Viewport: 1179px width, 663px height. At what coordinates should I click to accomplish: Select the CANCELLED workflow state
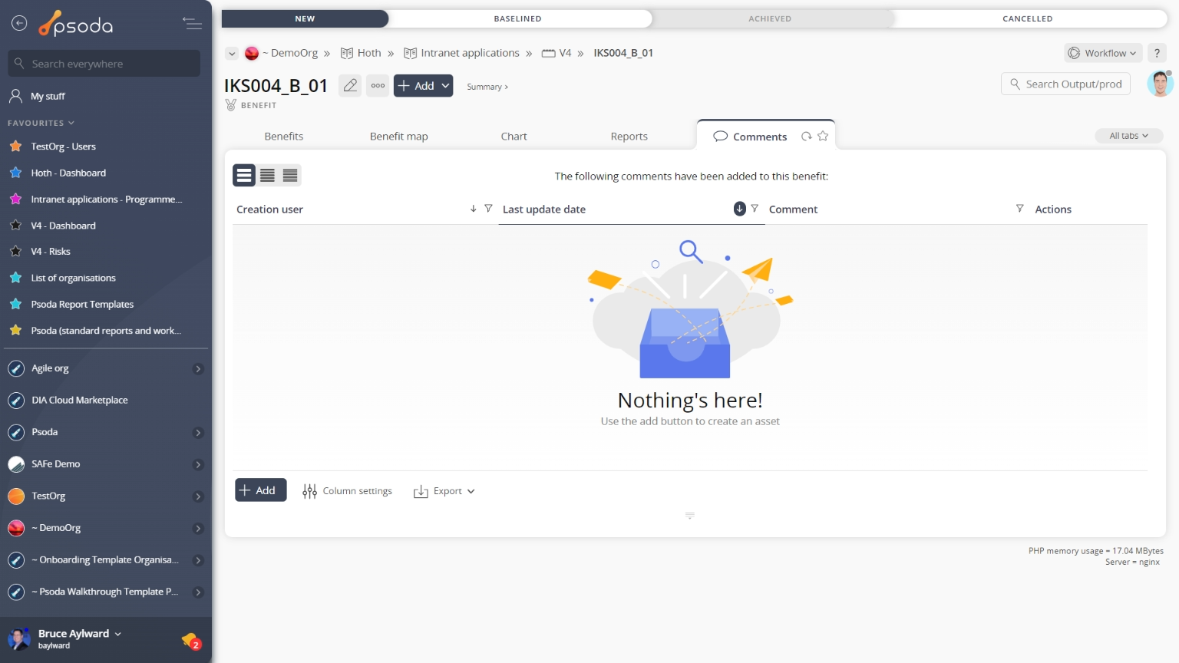[1027, 18]
